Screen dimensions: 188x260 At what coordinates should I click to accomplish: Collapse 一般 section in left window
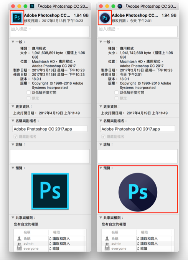tap(13, 42)
